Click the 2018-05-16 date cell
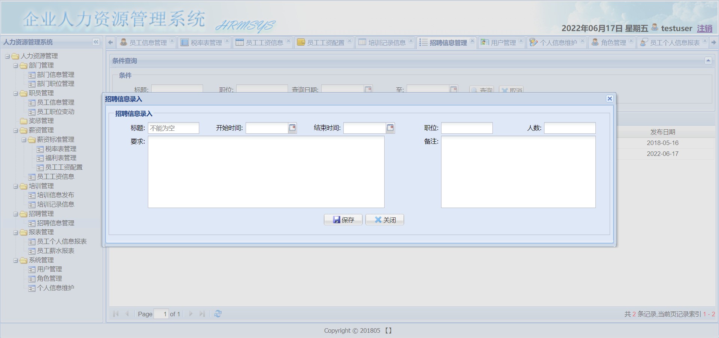The image size is (719, 338). tap(662, 143)
